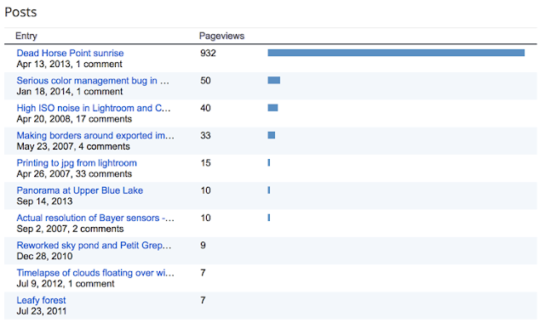Click the pageview bar for Printing to jpg row
This screenshot has width=545, height=323.
269,162
